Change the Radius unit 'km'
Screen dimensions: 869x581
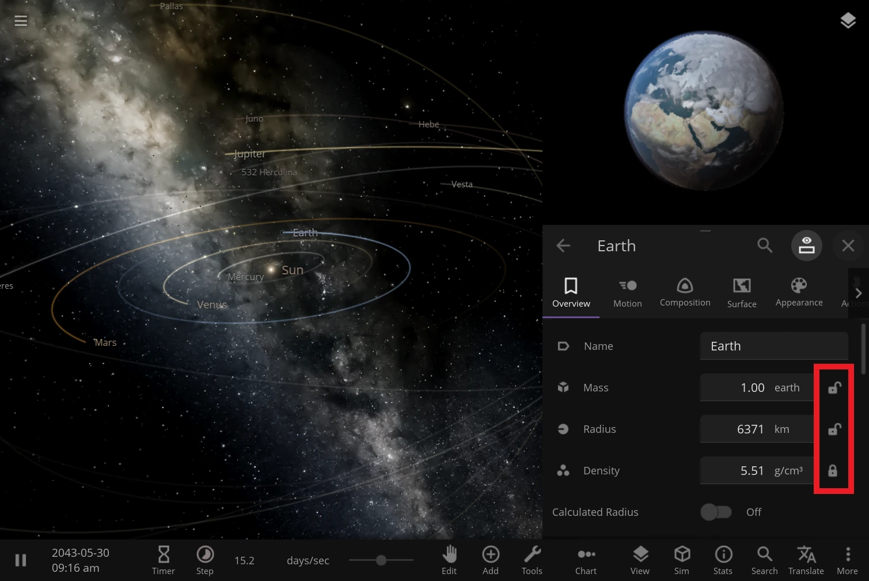click(x=782, y=429)
